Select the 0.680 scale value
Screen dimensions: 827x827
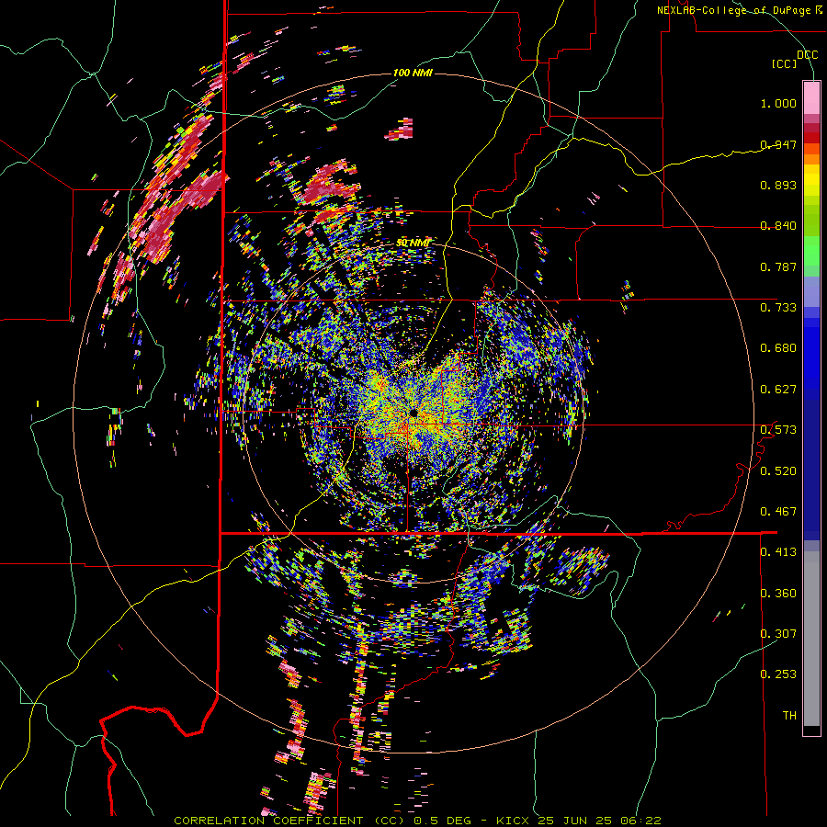pos(778,348)
